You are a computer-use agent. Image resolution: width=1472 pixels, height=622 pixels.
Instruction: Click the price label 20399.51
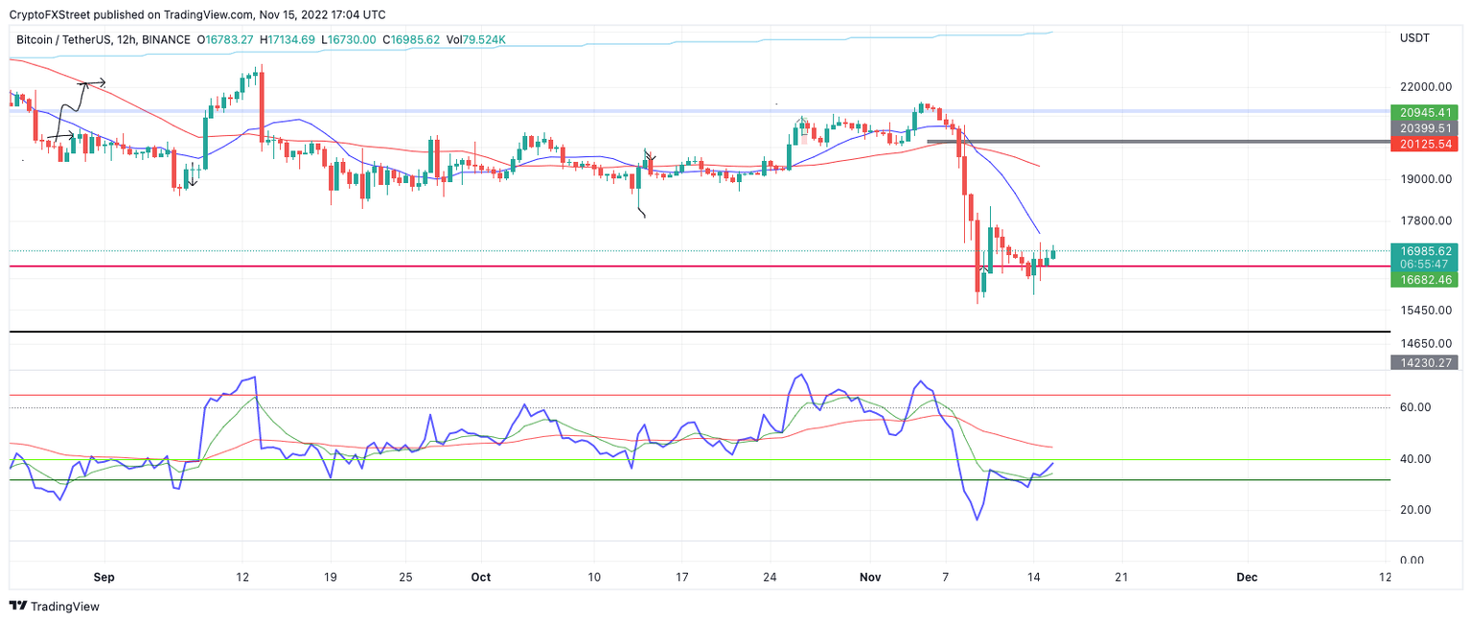[1428, 127]
